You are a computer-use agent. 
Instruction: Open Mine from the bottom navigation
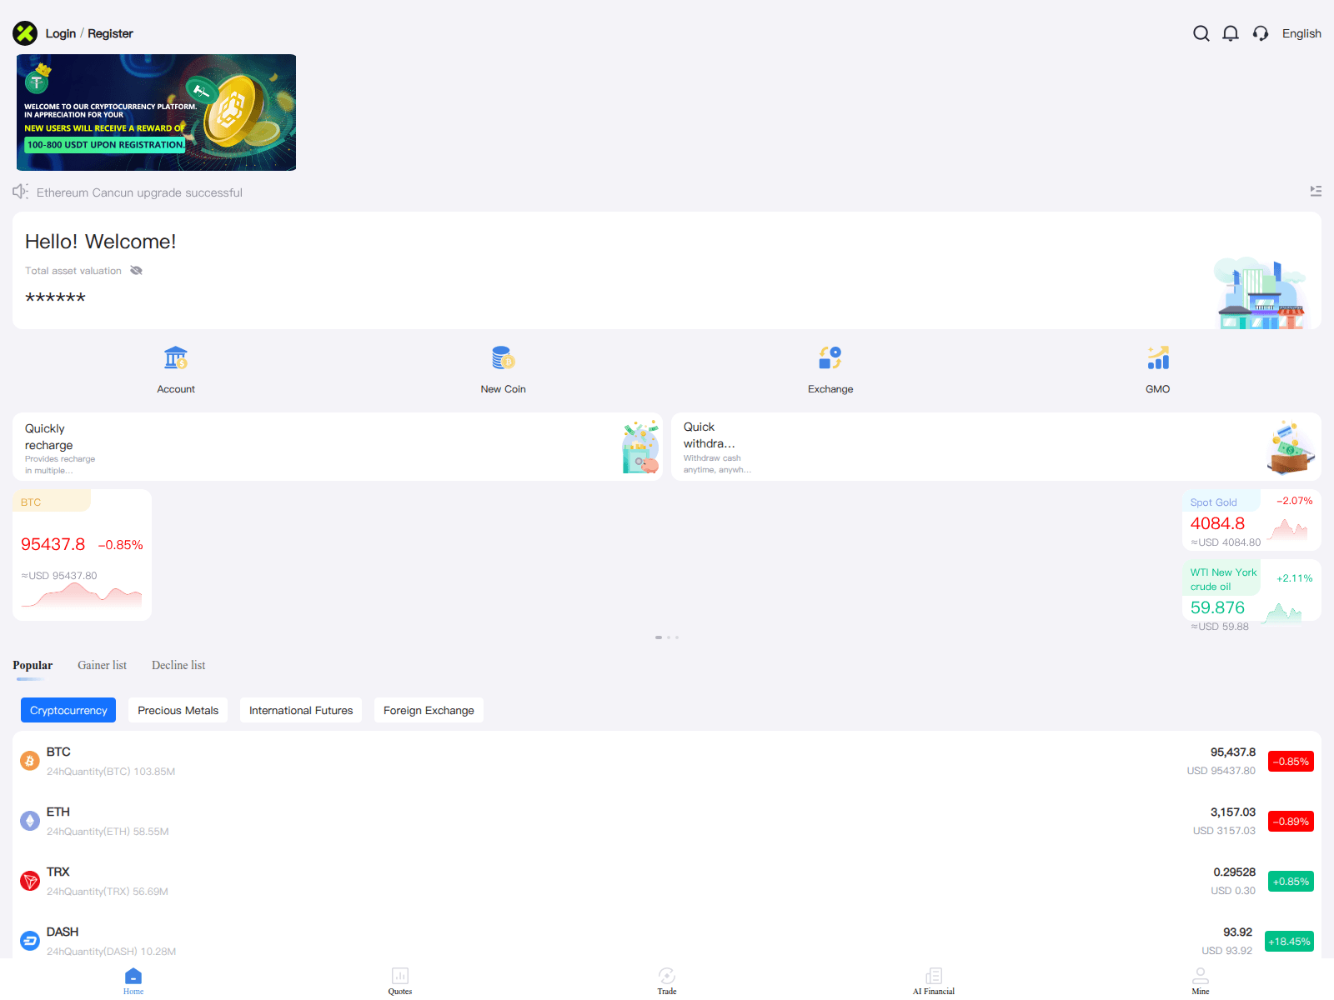(x=1200, y=979)
